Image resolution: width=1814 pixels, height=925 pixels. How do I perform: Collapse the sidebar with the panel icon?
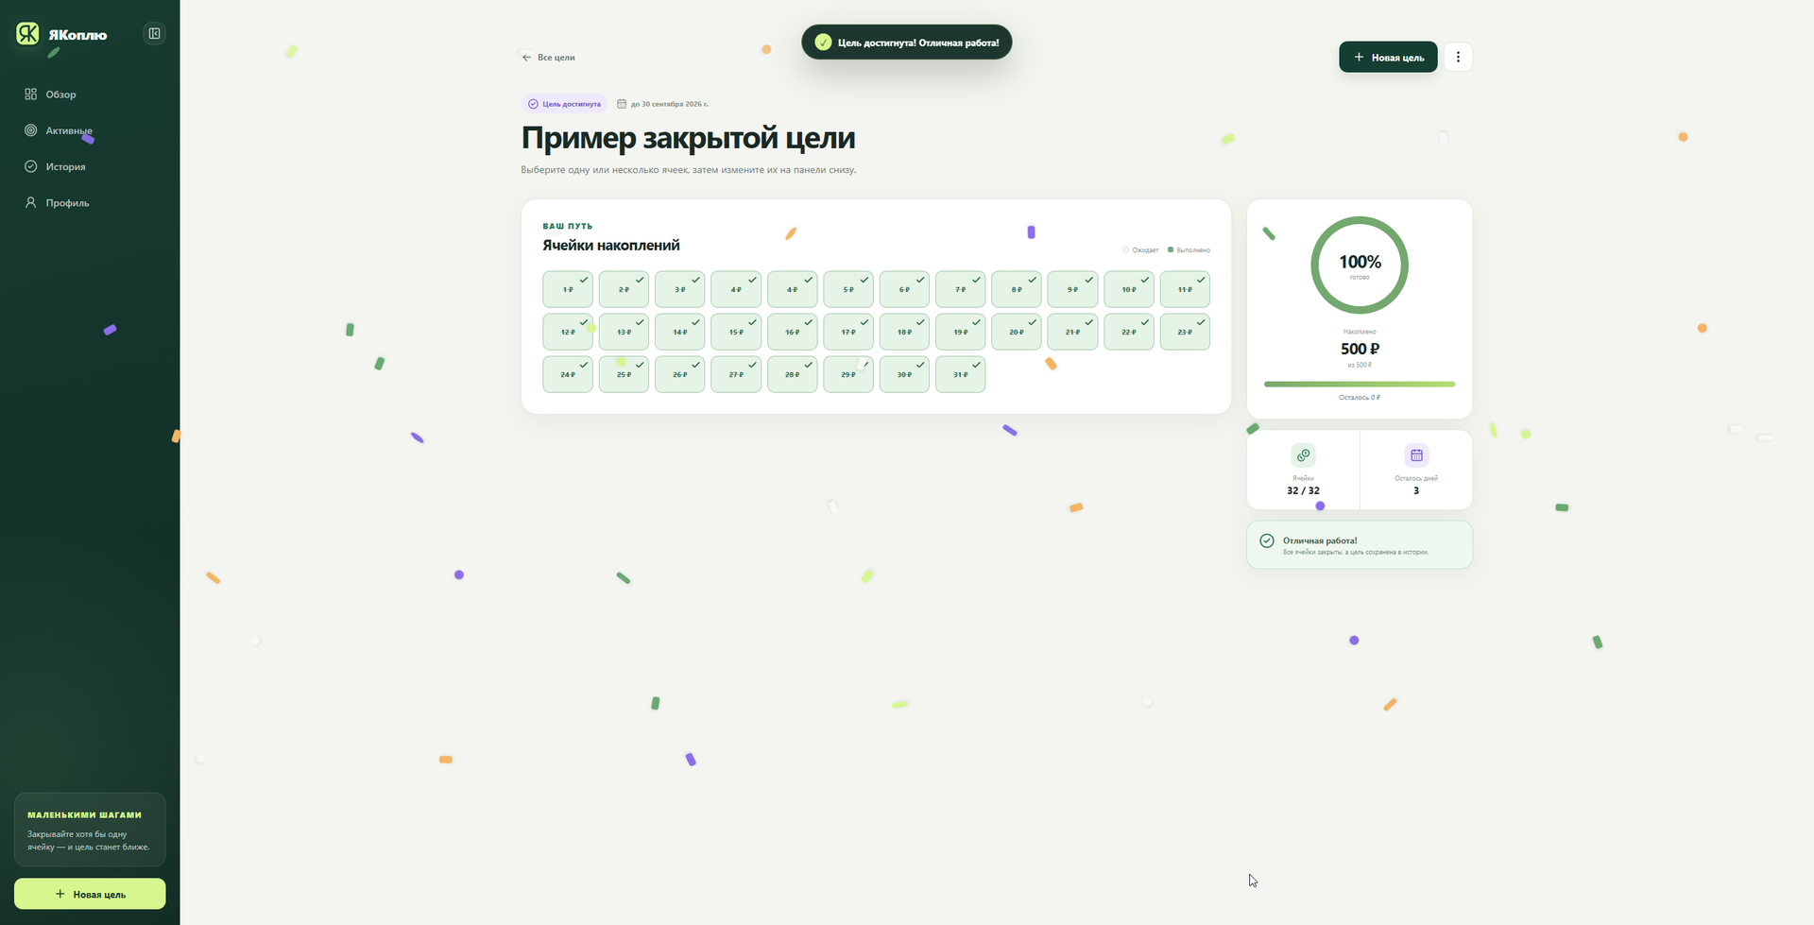tap(154, 34)
